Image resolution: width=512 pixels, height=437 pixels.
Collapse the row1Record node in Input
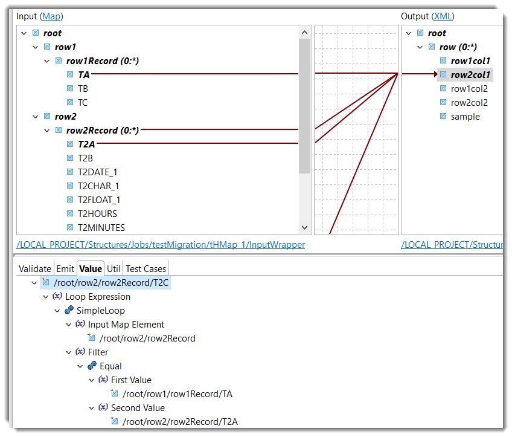pos(47,61)
